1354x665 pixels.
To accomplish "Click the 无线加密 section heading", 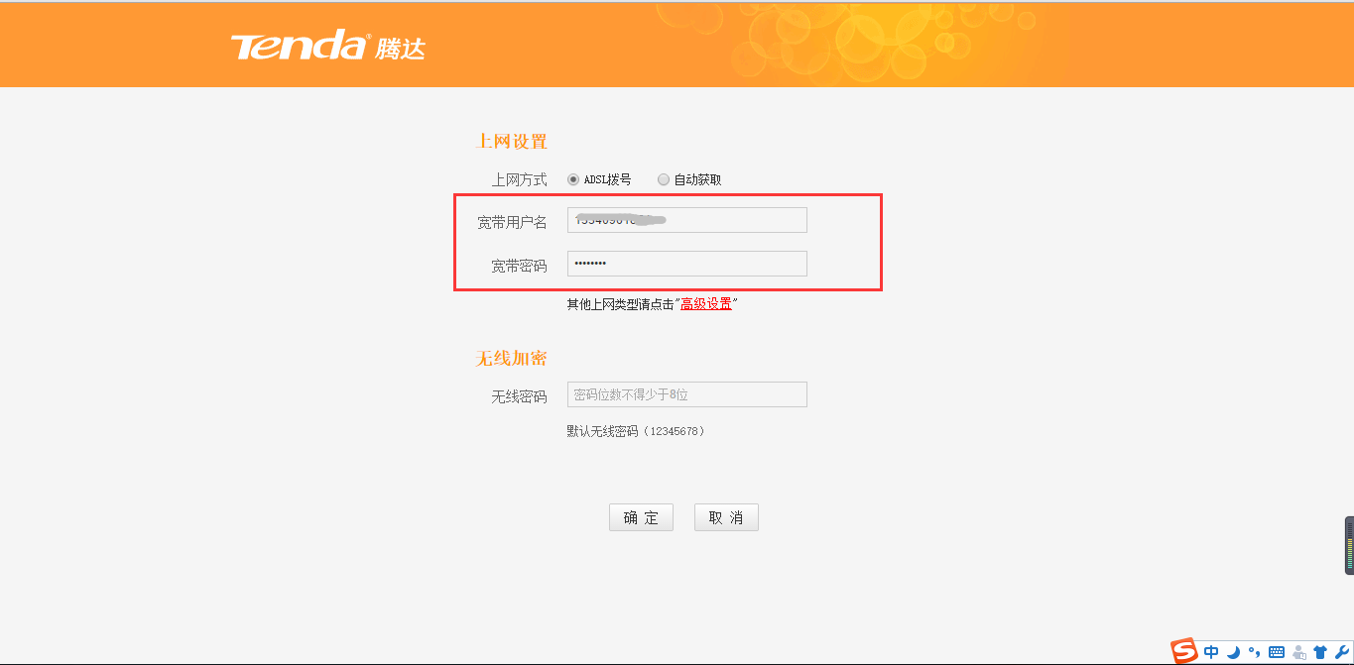I will coord(512,359).
